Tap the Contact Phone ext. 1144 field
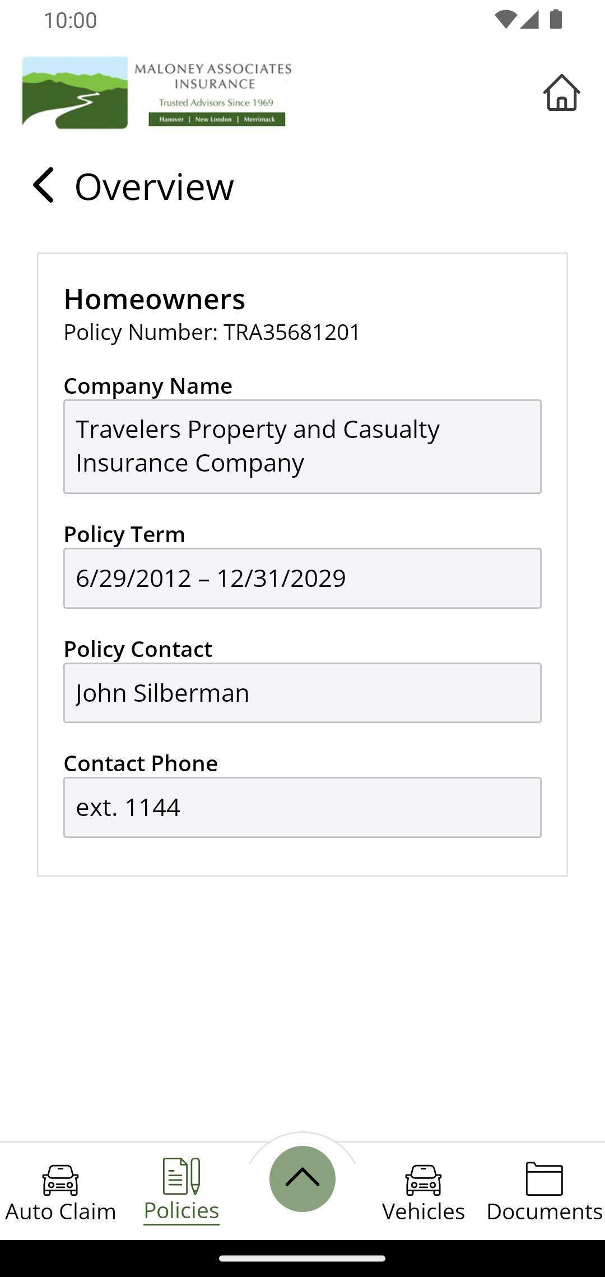This screenshot has width=605, height=1277. (302, 807)
